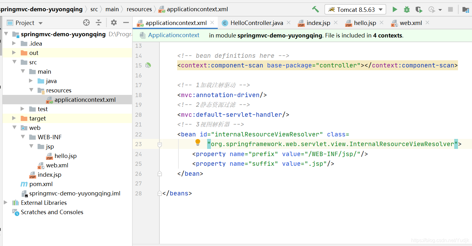Open Project panel settings gear
472x246 pixels.
tap(114, 22)
